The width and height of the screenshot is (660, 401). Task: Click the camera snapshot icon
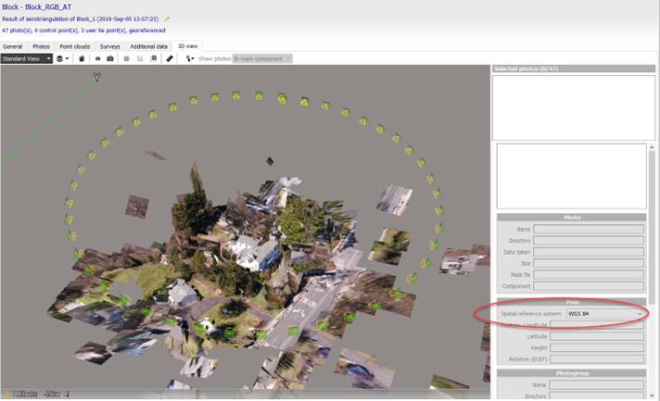click(110, 58)
